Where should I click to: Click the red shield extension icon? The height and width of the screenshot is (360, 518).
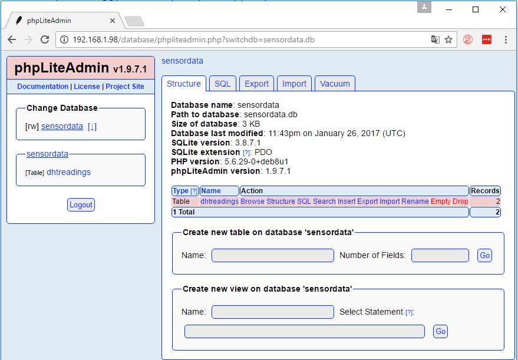tap(468, 39)
